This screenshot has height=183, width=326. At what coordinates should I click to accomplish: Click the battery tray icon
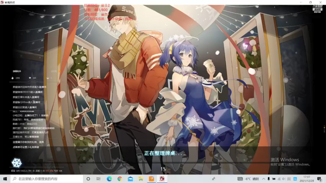pos(274,179)
